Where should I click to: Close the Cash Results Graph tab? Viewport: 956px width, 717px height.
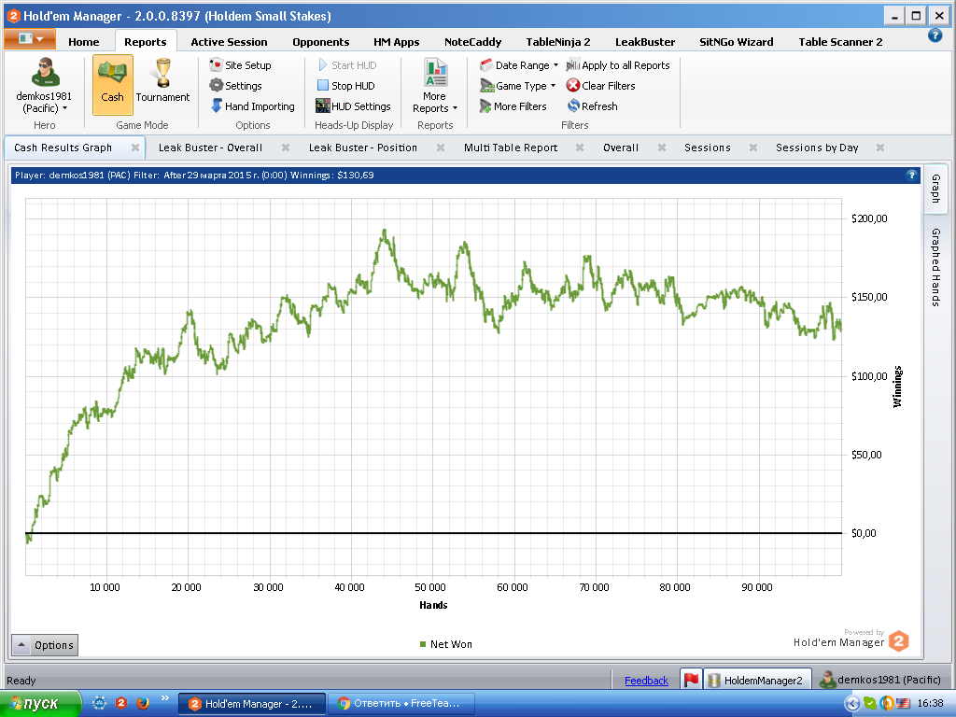tap(135, 148)
